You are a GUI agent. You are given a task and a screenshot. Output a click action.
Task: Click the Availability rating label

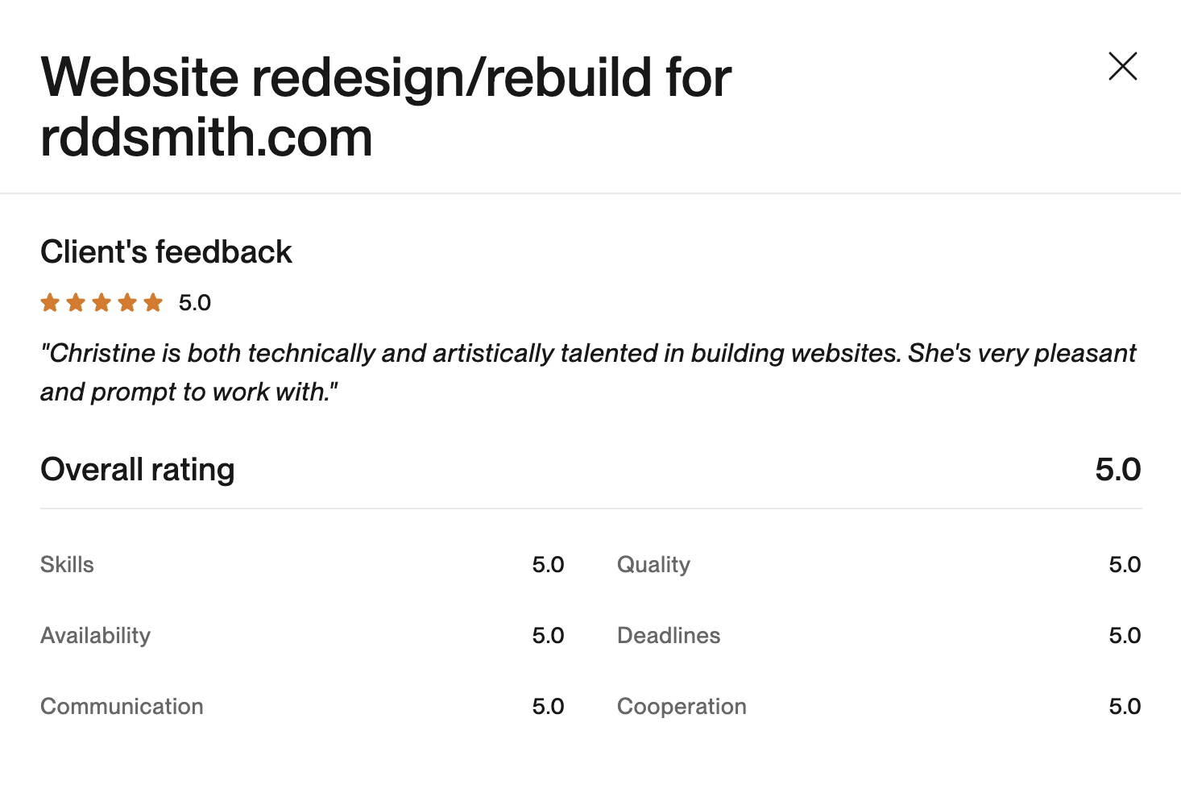pyautogui.click(x=95, y=636)
